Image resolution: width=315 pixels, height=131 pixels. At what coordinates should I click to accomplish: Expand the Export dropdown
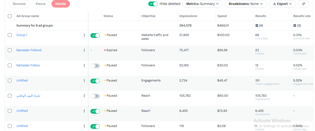point(282,4)
